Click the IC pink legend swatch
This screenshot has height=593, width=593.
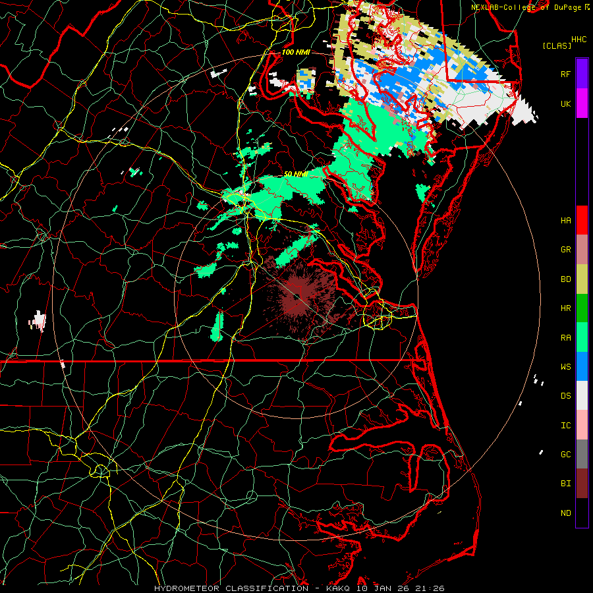click(x=582, y=425)
